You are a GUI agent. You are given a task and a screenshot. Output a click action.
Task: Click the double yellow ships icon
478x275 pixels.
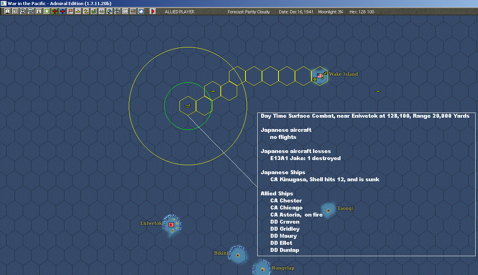[86, 11]
